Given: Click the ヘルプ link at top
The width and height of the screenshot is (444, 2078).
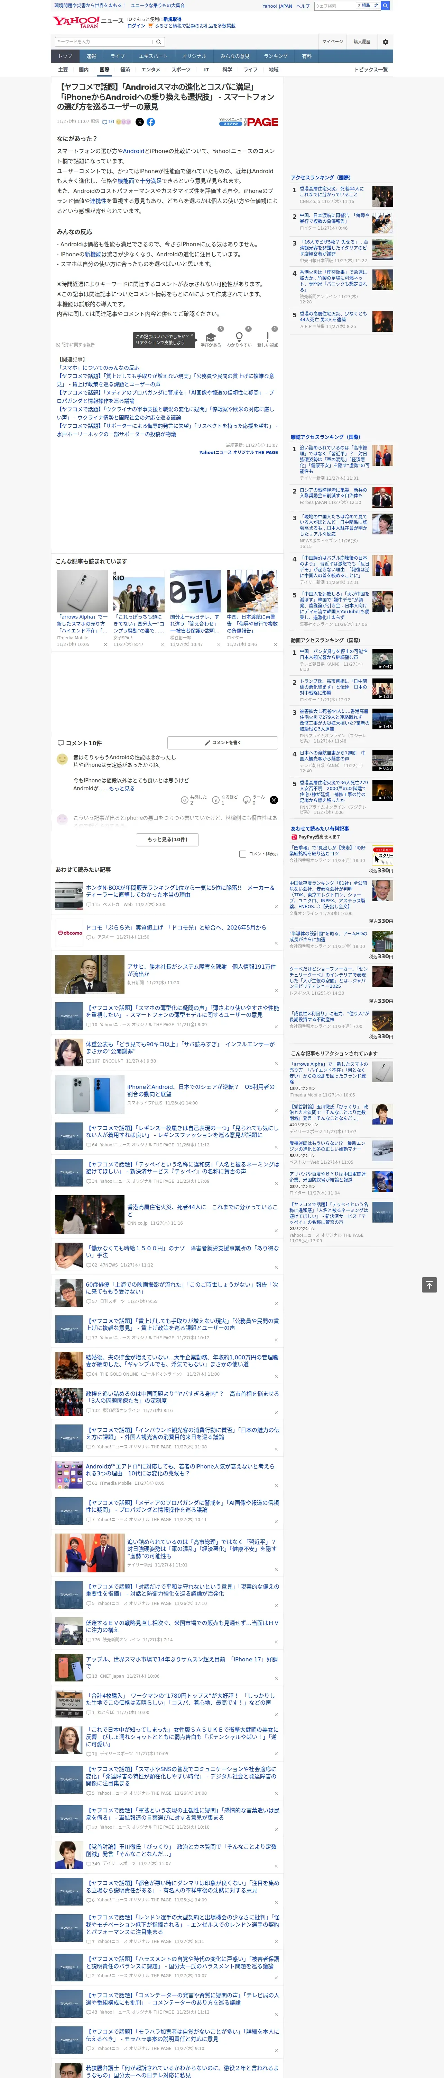Looking at the screenshot, I should tap(303, 6).
